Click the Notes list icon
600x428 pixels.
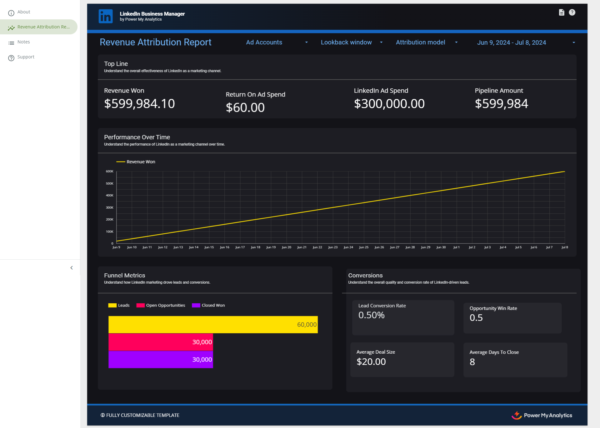[11, 43]
